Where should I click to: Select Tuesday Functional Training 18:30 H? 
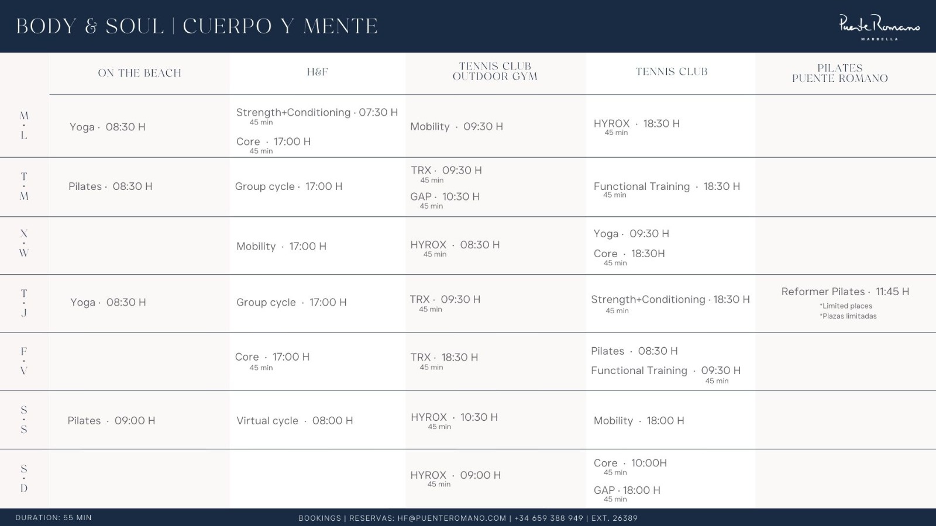click(x=666, y=186)
